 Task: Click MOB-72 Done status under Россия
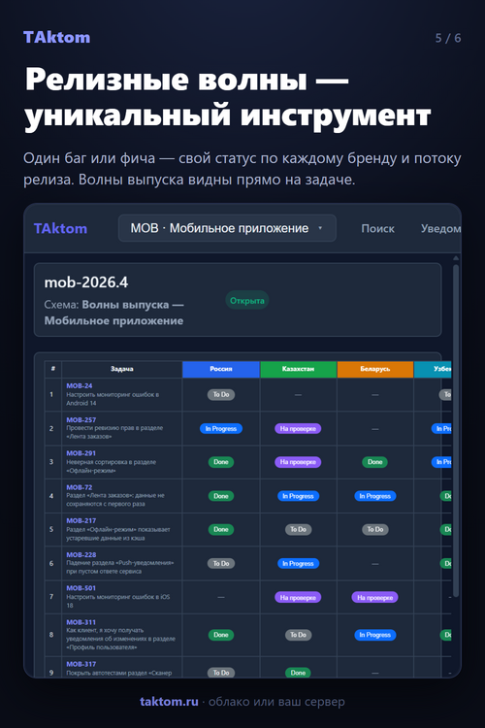pyautogui.click(x=221, y=496)
